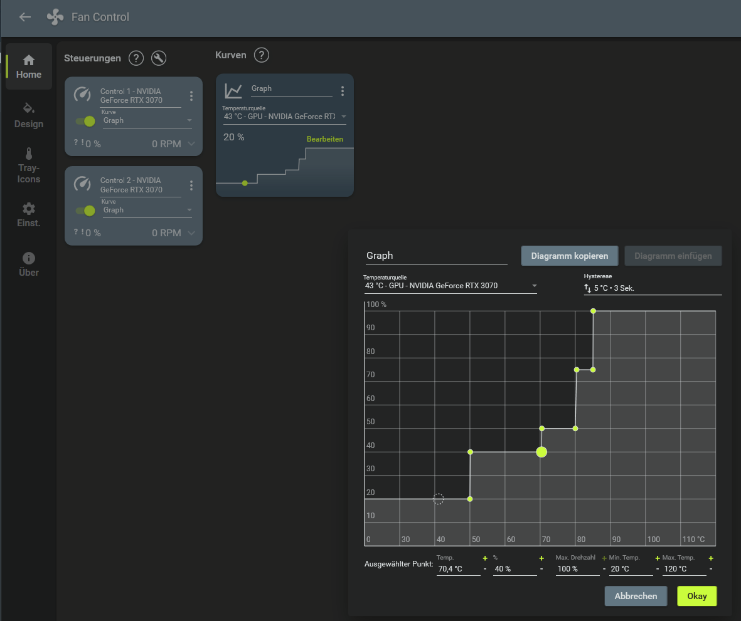741x621 pixels.
Task: Increase selected point Temp. with plus
Action: (x=485, y=558)
